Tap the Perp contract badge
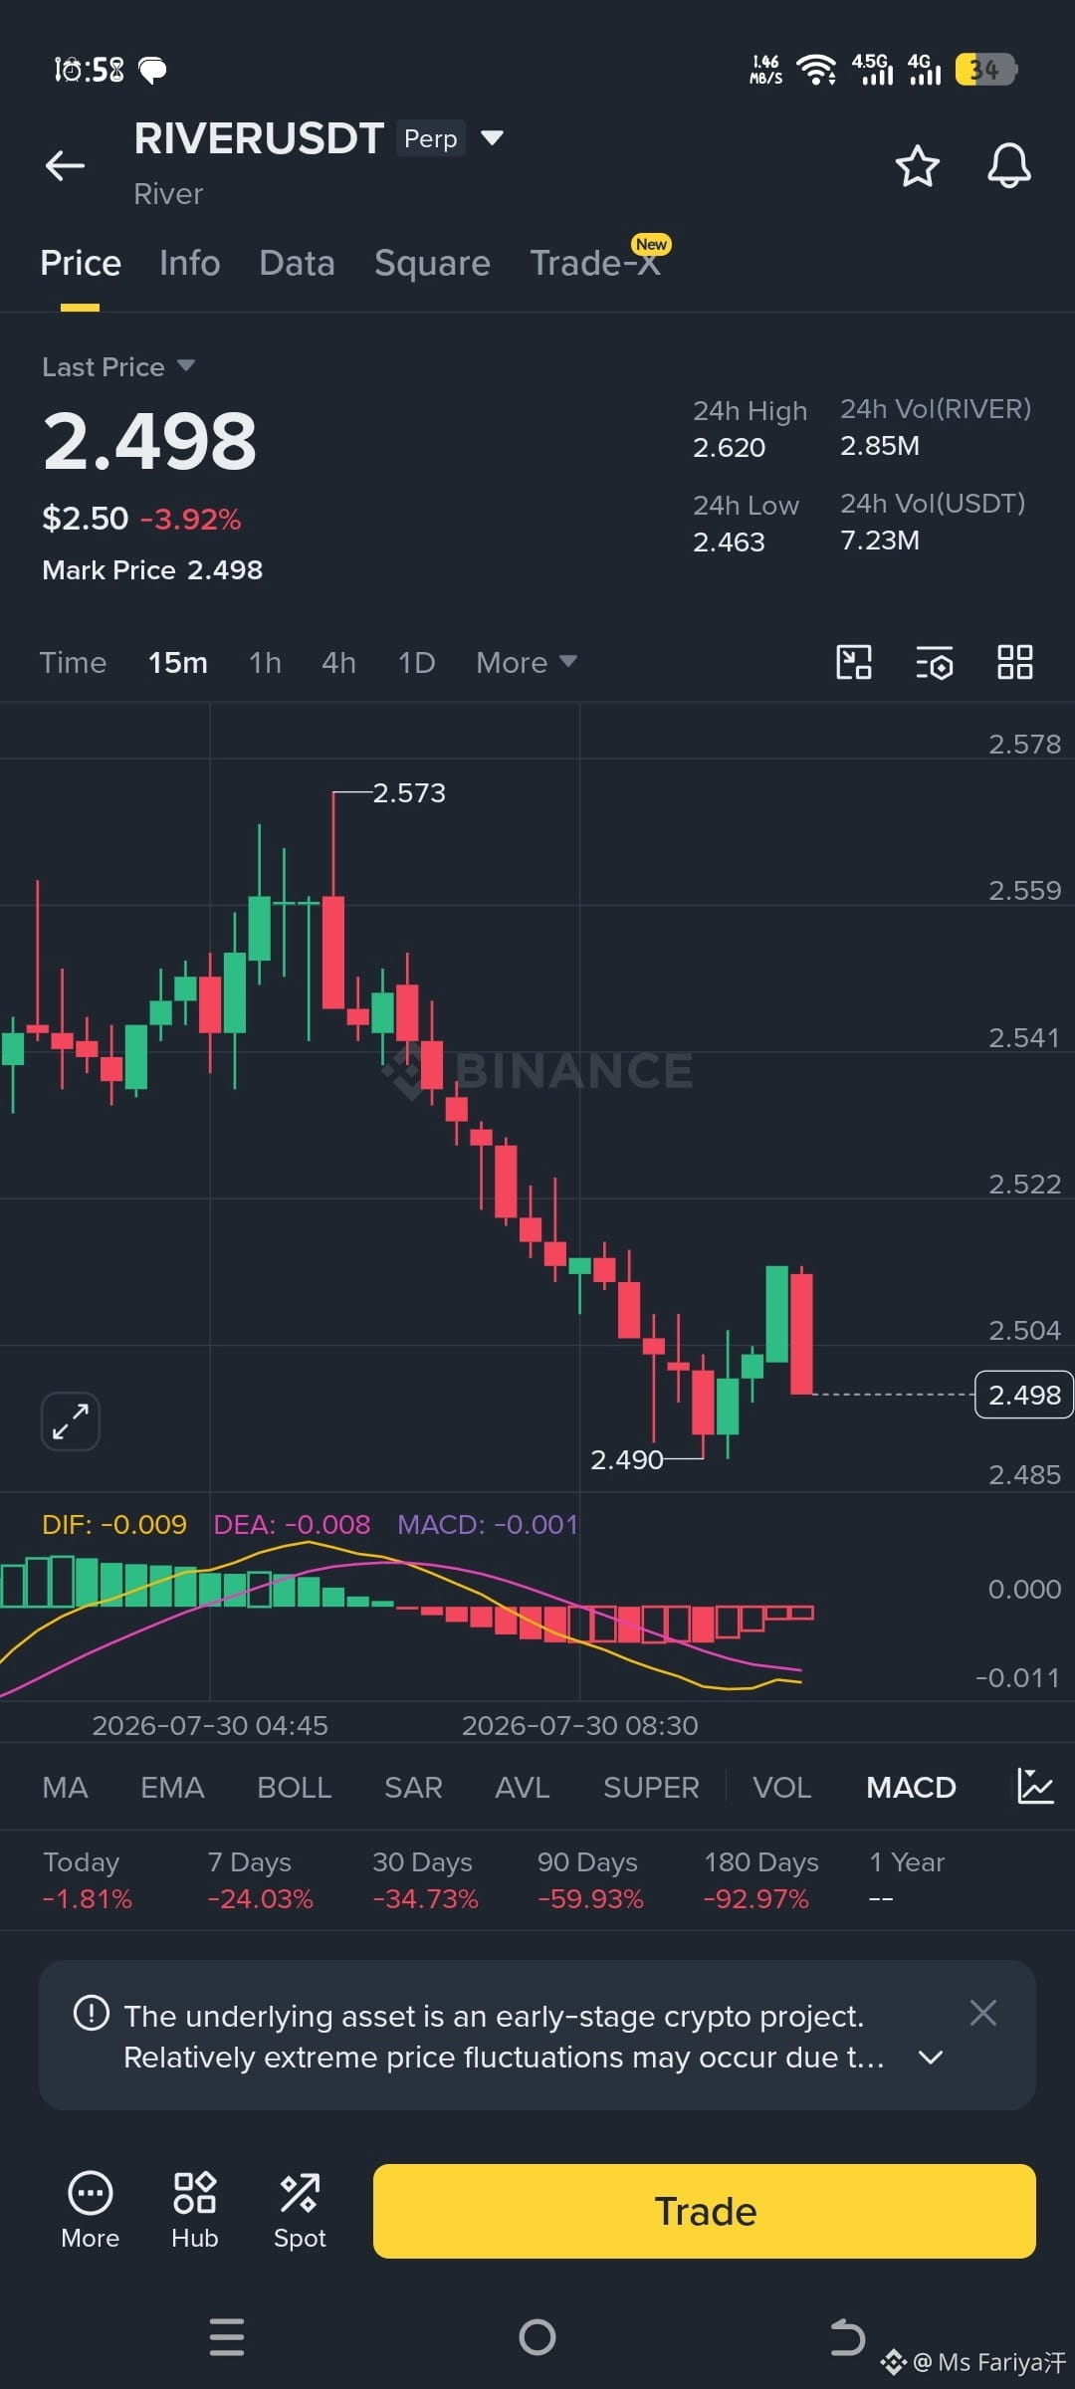Image resolution: width=1075 pixels, height=2389 pixels. point(430,138)
